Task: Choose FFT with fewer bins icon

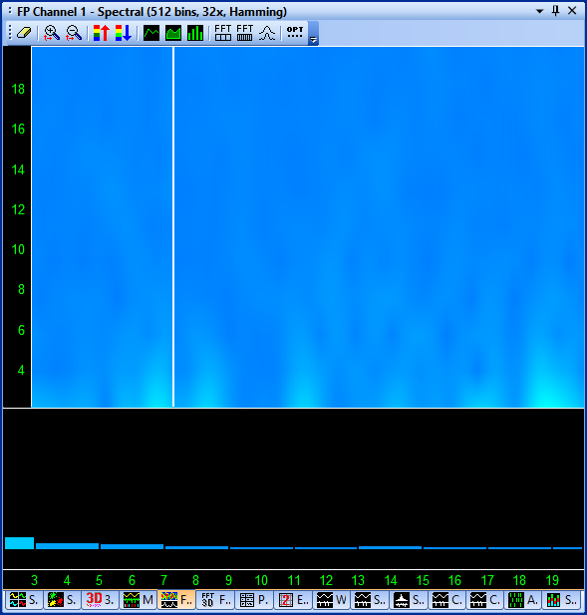Action: (223, 33)
